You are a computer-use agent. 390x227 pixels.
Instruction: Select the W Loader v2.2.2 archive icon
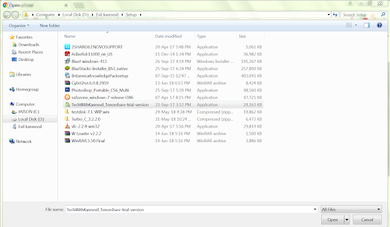tap(67, 134)
